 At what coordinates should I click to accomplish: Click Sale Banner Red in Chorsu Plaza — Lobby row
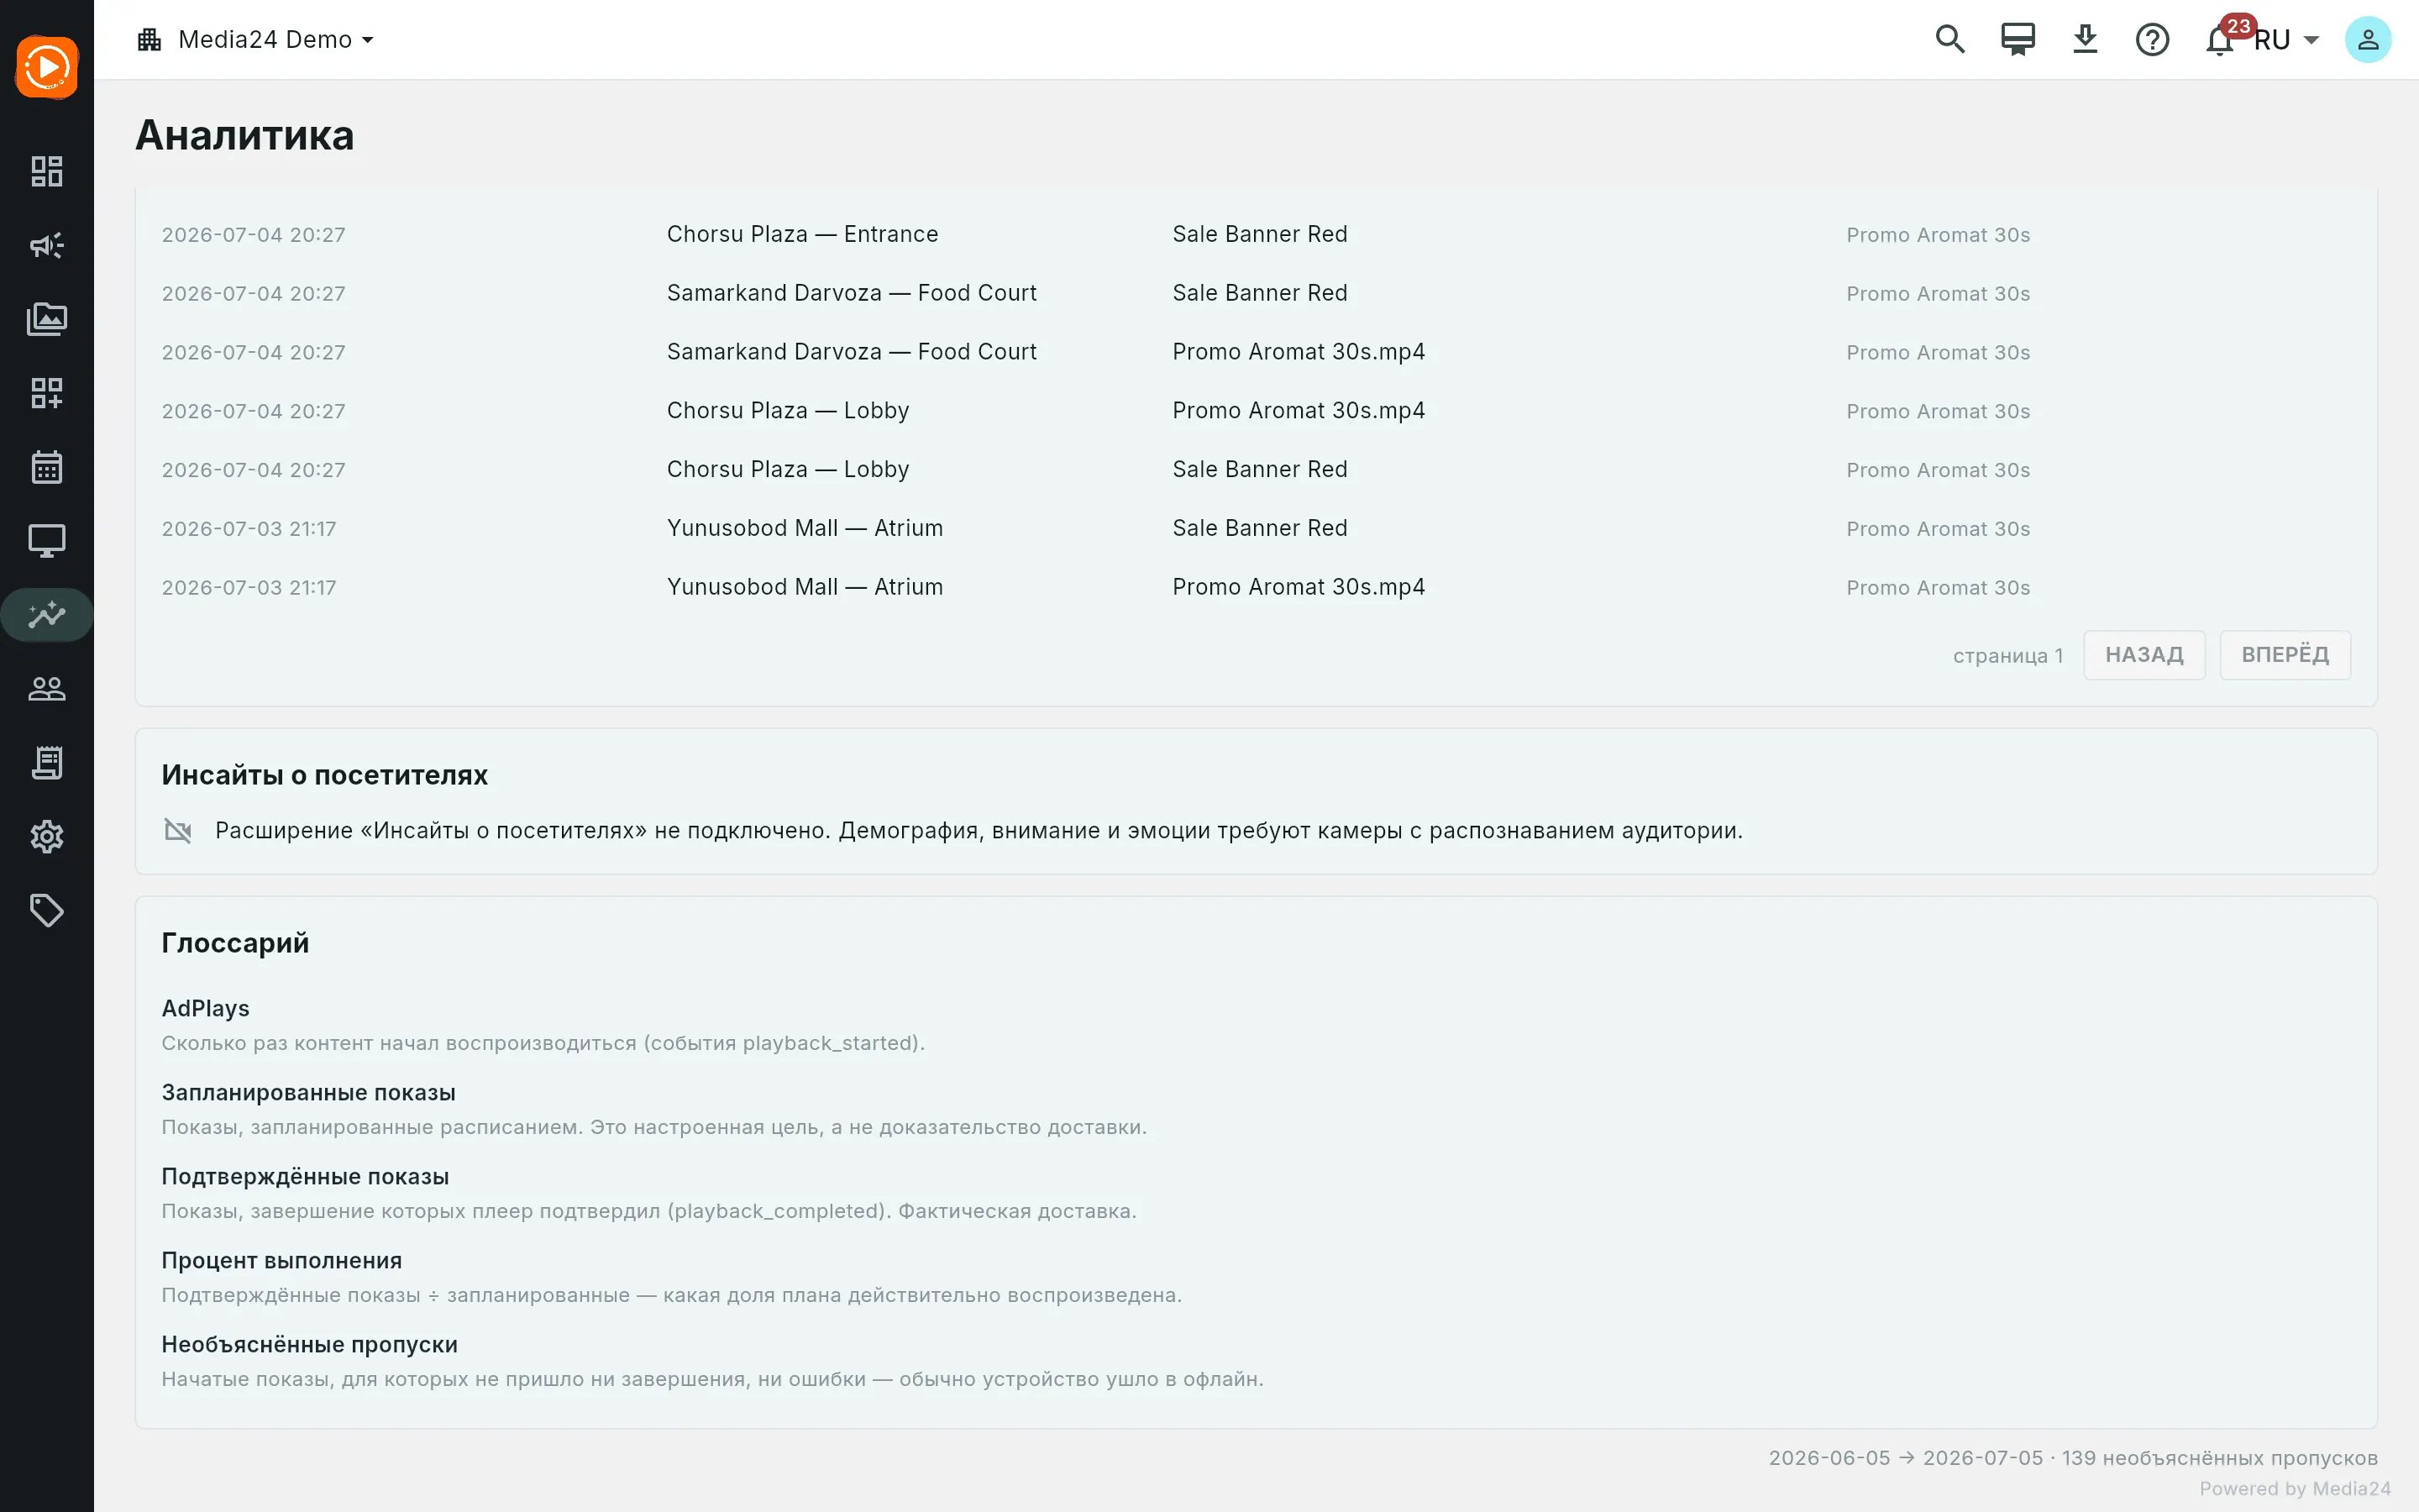point(1260,470)
